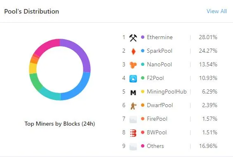This screenshot has width=233, height=157.
Task: Click the MiningPoolHub M logo
Action: coord(133,93)
